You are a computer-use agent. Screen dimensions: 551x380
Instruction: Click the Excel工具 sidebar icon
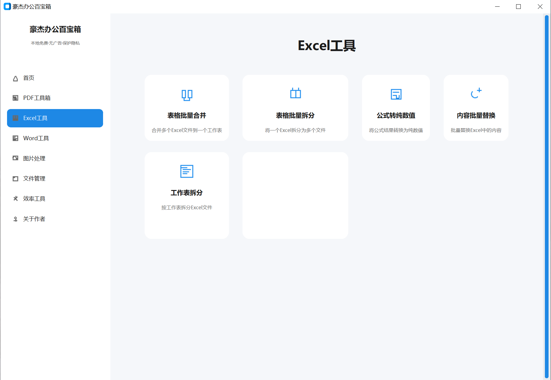tap(15, 118)
